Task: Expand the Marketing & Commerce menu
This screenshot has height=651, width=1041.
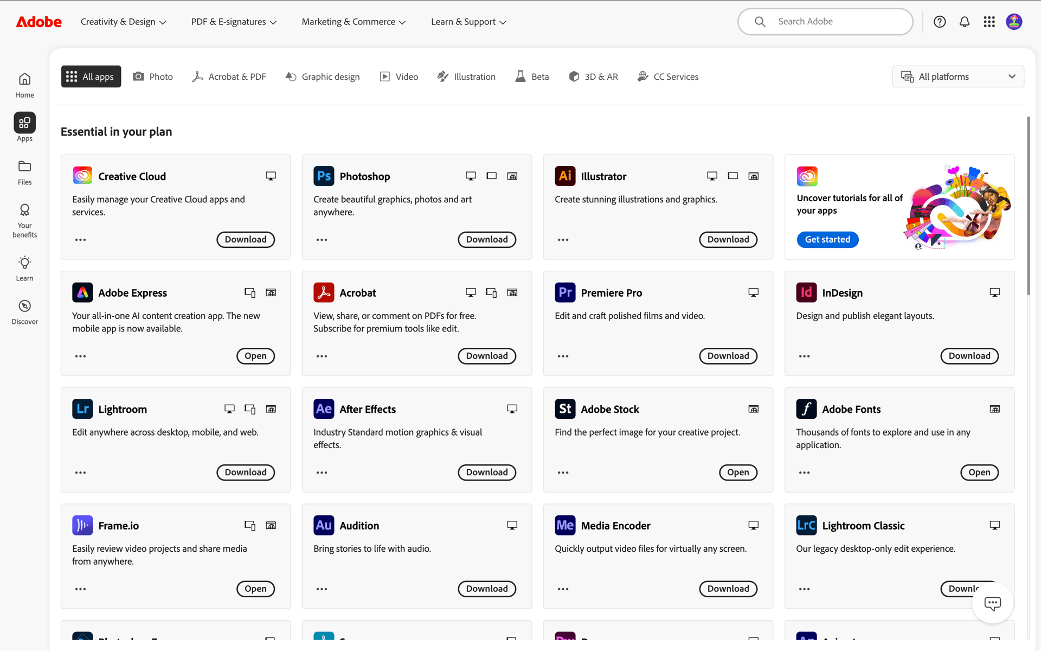Action: click(x=354, y=22)
